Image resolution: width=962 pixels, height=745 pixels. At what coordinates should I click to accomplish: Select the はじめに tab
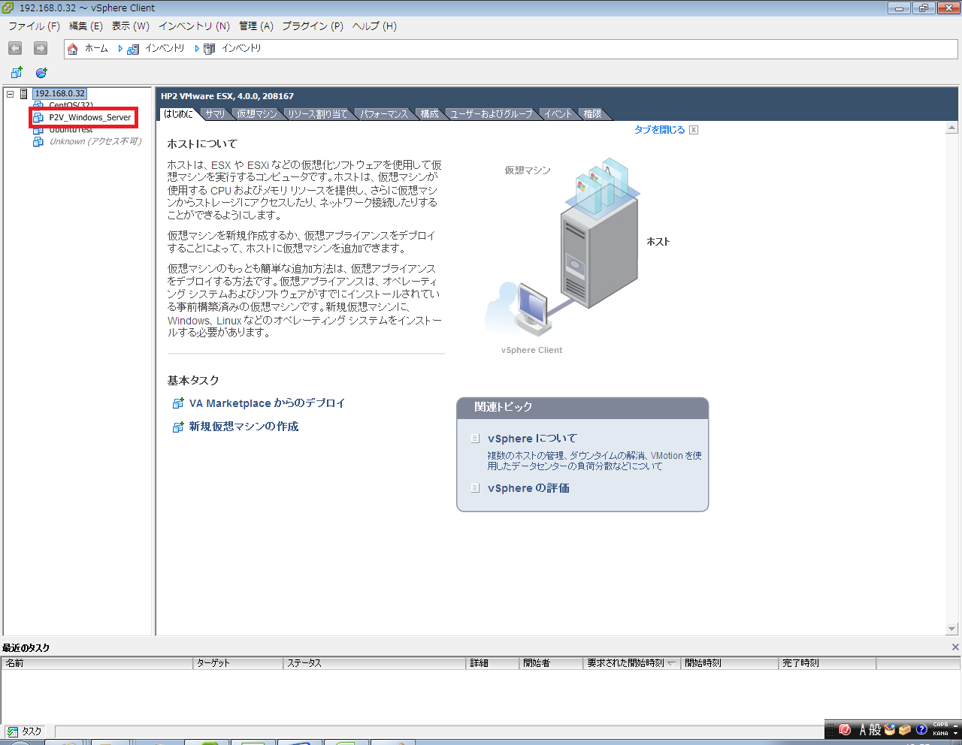click(179, 114)
